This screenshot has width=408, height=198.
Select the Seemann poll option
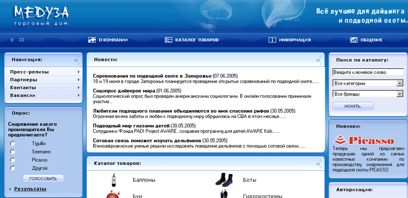coord(12,152)
